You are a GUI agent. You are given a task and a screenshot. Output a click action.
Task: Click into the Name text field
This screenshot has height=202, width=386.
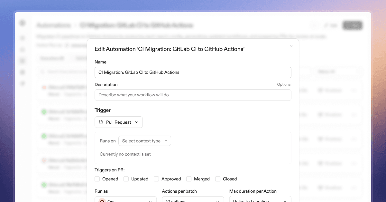click(193, 72)
